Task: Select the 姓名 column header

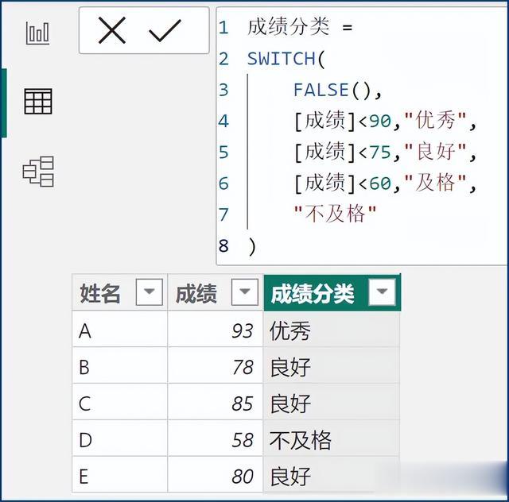Action: click(x=119, y=292)
